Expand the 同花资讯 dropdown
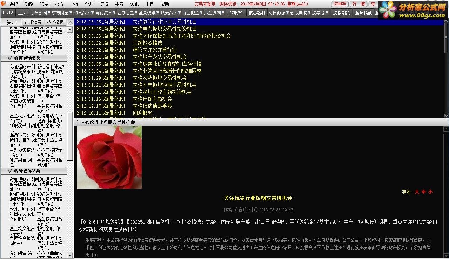The image size is (449, 259). coord(106,13)
